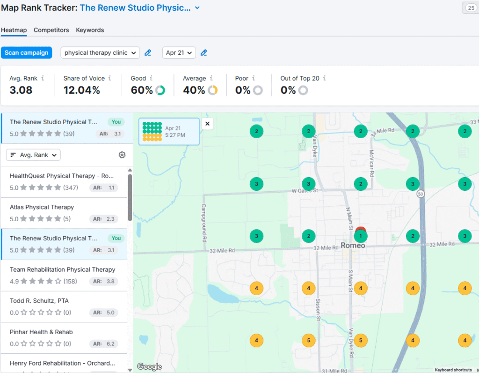This screenshot has height=373, width=479.
Task: Click AR 1.1 badge for HealthQuest
Action: click(103, 187)
